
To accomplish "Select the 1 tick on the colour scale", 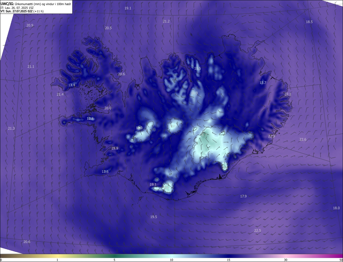I will tap(57, 260).
